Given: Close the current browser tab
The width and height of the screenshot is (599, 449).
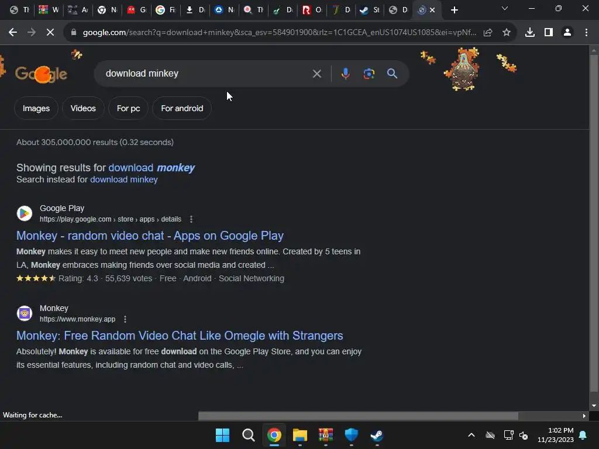Looking at the screenshot, I should (x=432, y=10).
